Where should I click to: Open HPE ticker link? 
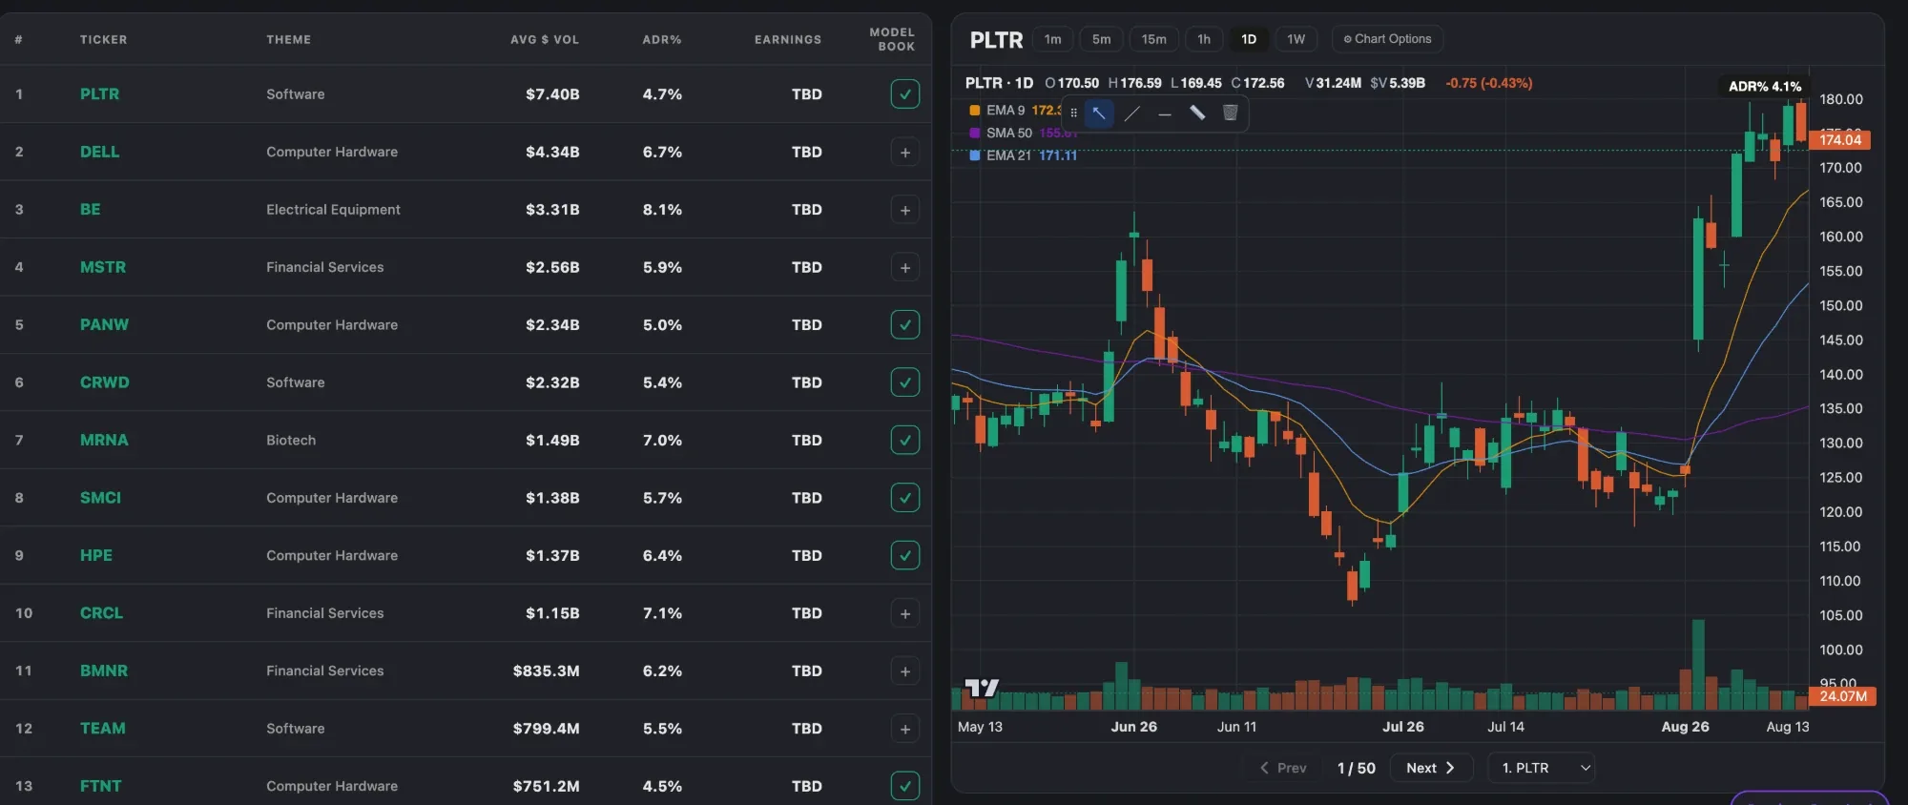96,556
